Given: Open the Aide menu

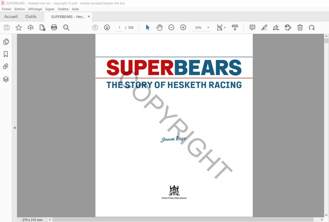Looking at the screenshot, I should pos(75,9).
